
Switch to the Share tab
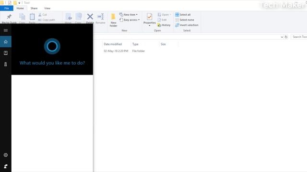[x=34, y=8]
